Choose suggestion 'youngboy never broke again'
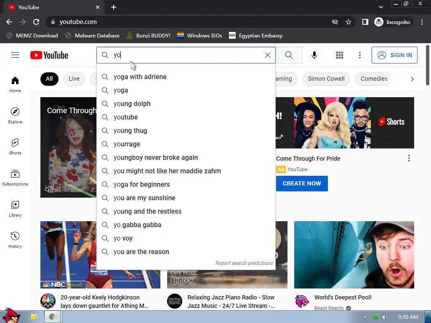 (x=186, y=157)
